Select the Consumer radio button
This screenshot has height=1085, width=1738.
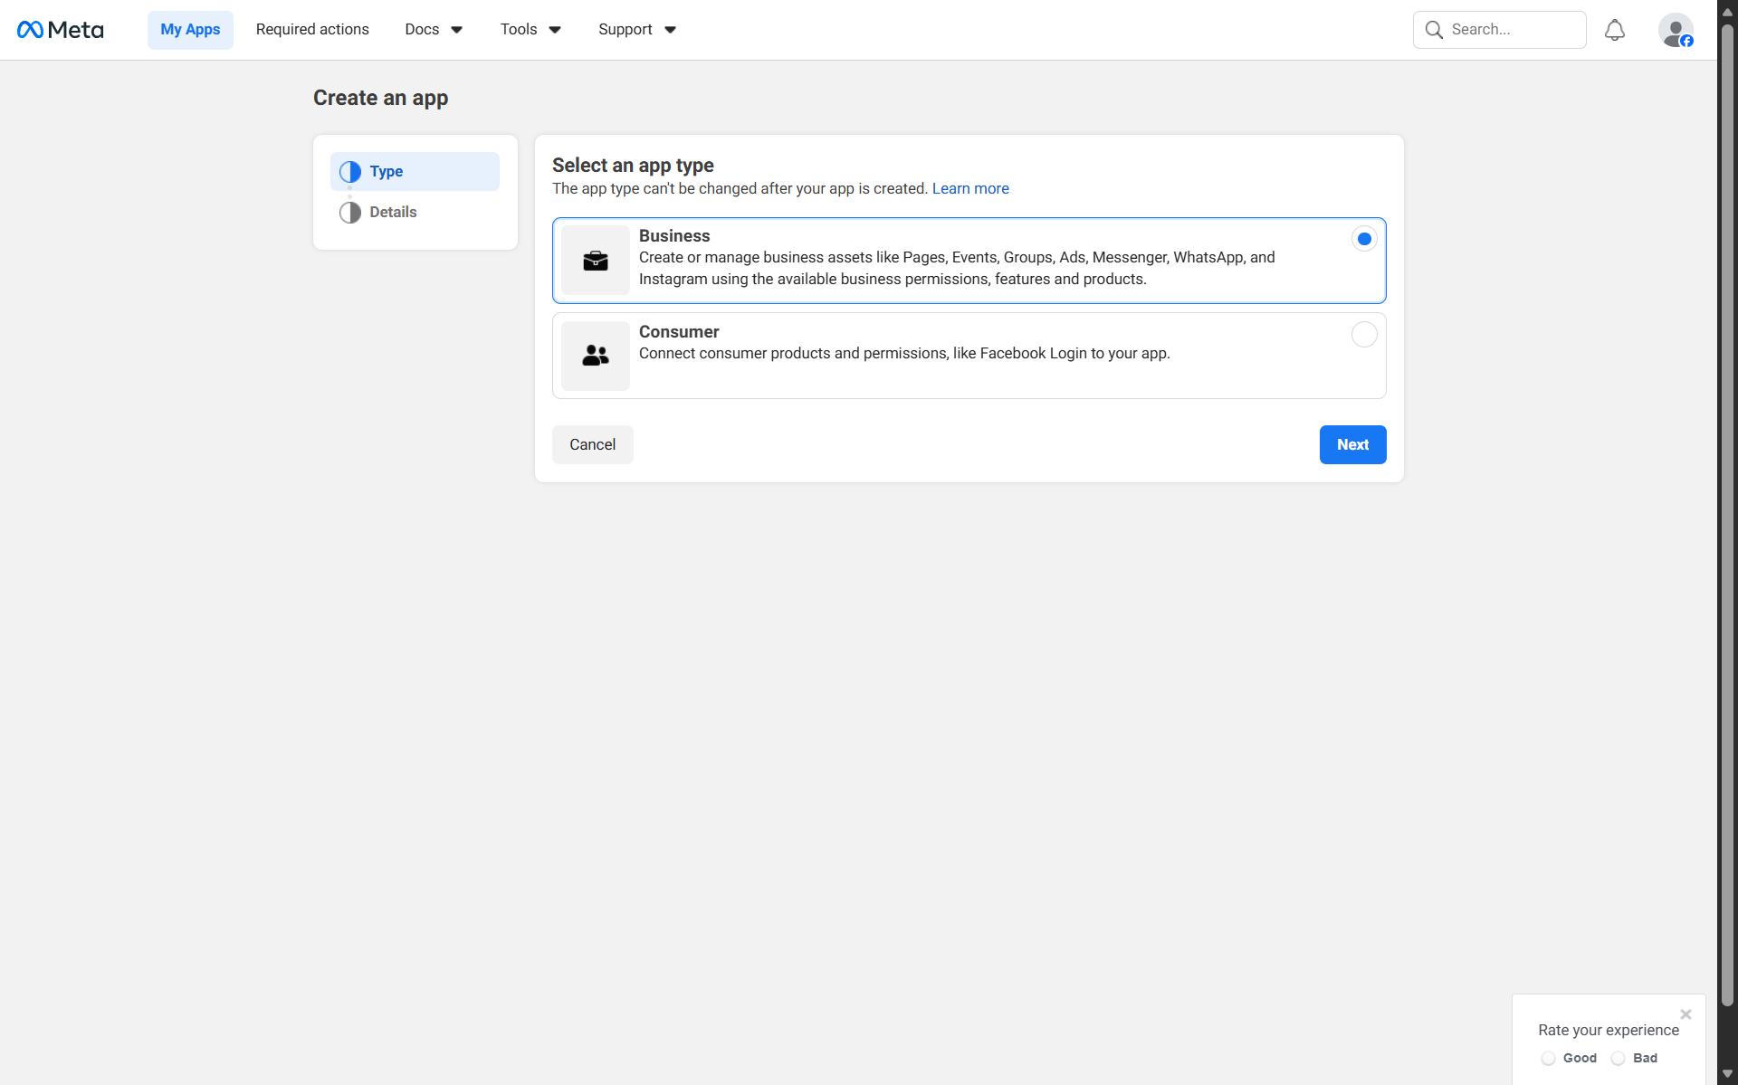pos(1364,335)
